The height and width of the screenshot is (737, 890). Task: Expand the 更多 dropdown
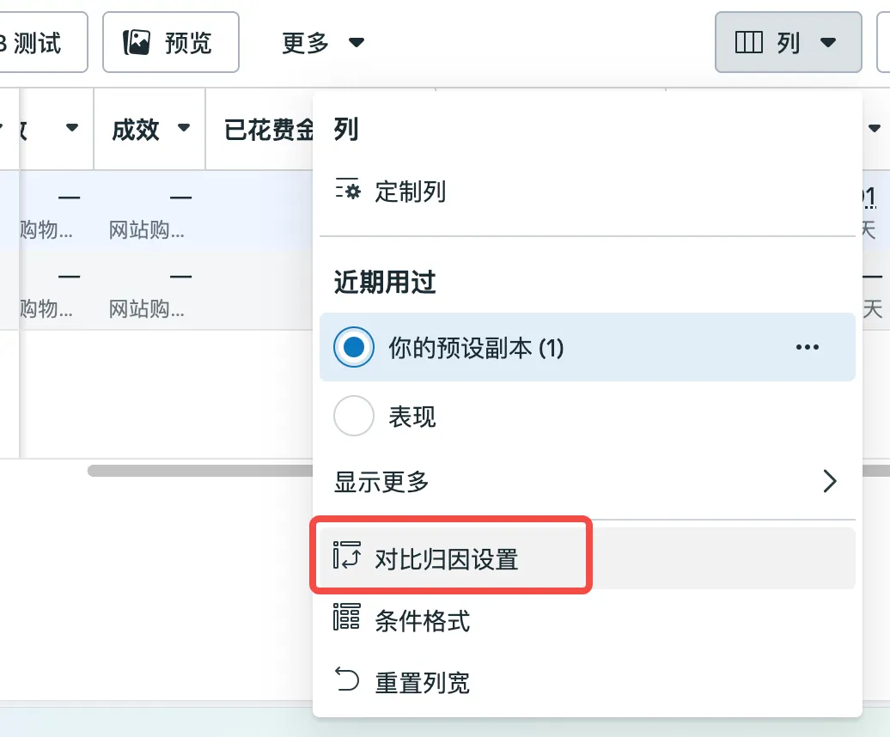pyautogui.click(x=323, y=43)
